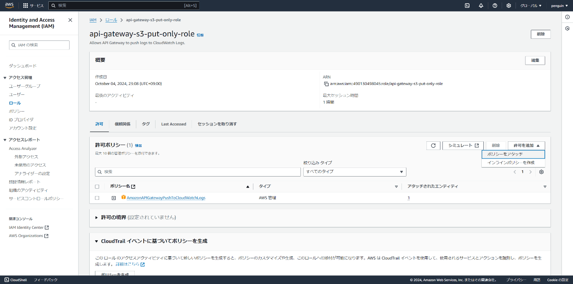The image size is (573, 284).
Task: Open the AmazonAPIGatewayPushToCloudWatchLogs policy link
Action: point(166,198)
